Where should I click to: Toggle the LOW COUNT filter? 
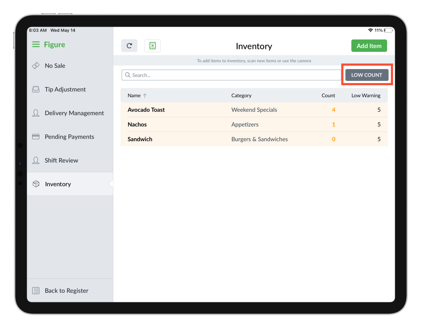coord(367,75)
